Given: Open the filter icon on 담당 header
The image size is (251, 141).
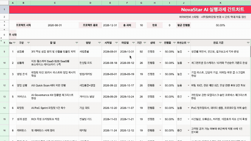Looking at the screenshot, I should [99, 43].
